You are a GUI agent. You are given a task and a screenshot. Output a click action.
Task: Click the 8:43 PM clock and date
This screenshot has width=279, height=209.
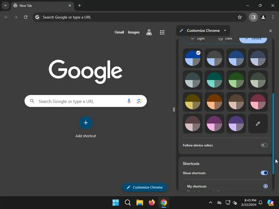pos(249,202)
